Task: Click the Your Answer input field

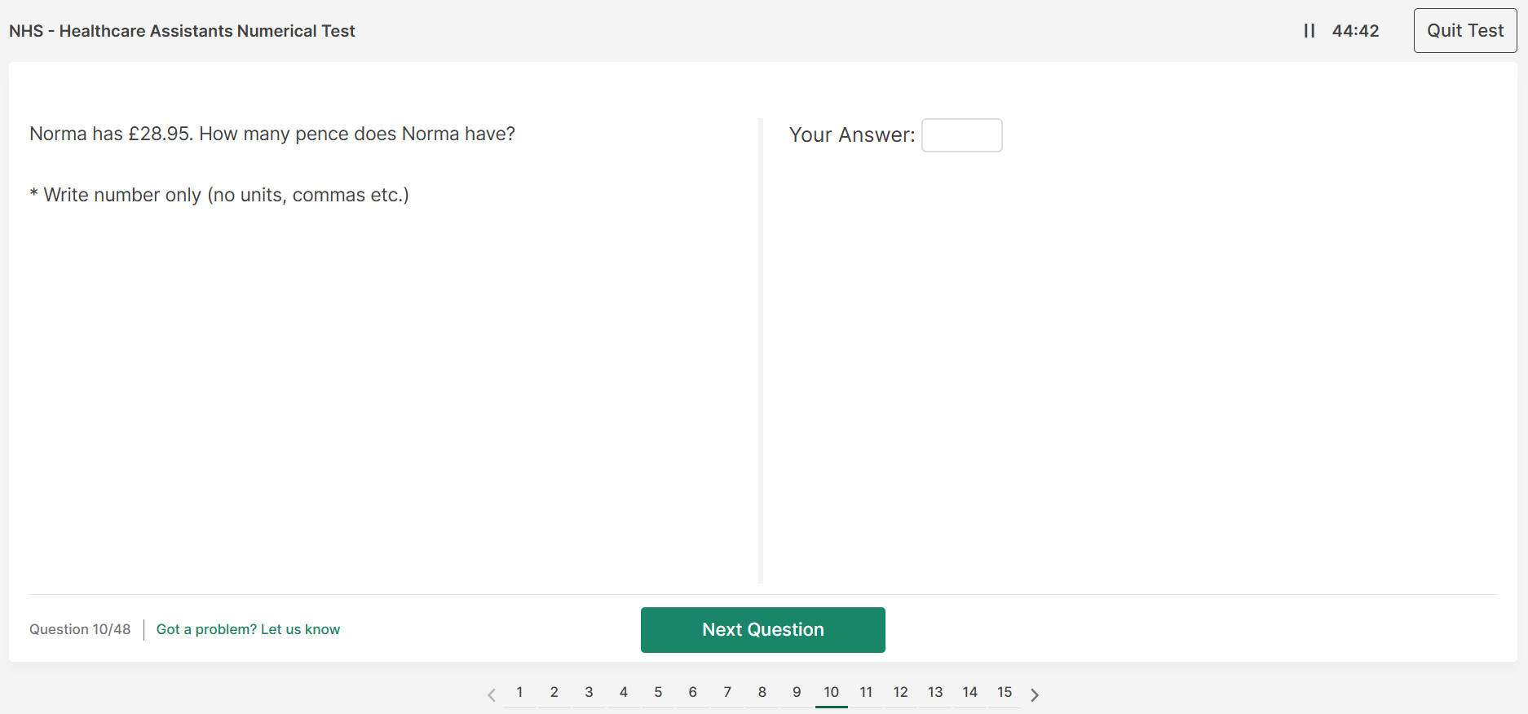Action: click(x=961, y=135)
